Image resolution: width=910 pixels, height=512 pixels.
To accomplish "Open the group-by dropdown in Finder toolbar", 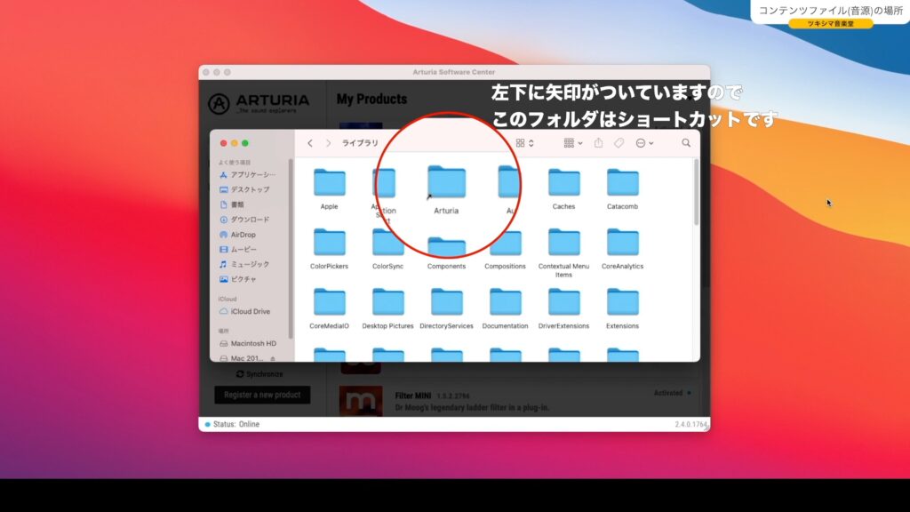I will coord(573,143).
